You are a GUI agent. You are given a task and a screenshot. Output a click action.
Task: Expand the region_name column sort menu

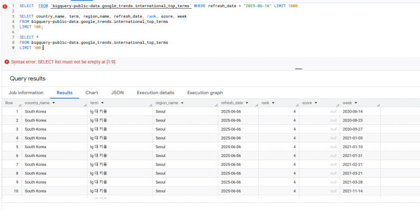182,103
